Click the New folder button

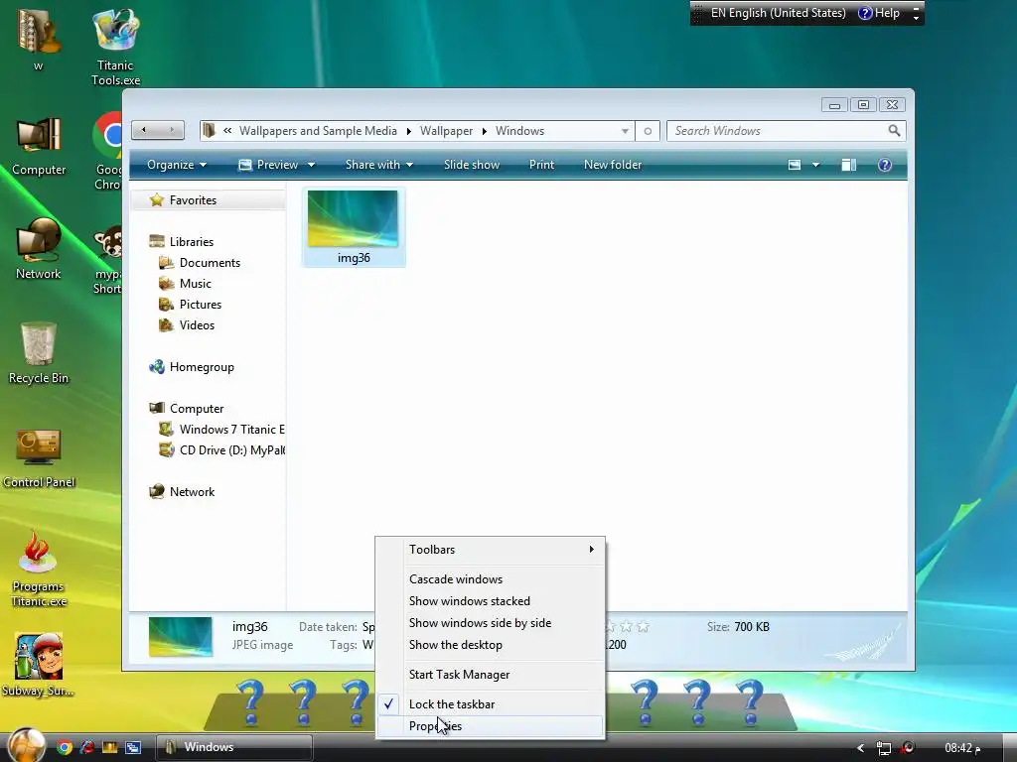click(612, 165)
